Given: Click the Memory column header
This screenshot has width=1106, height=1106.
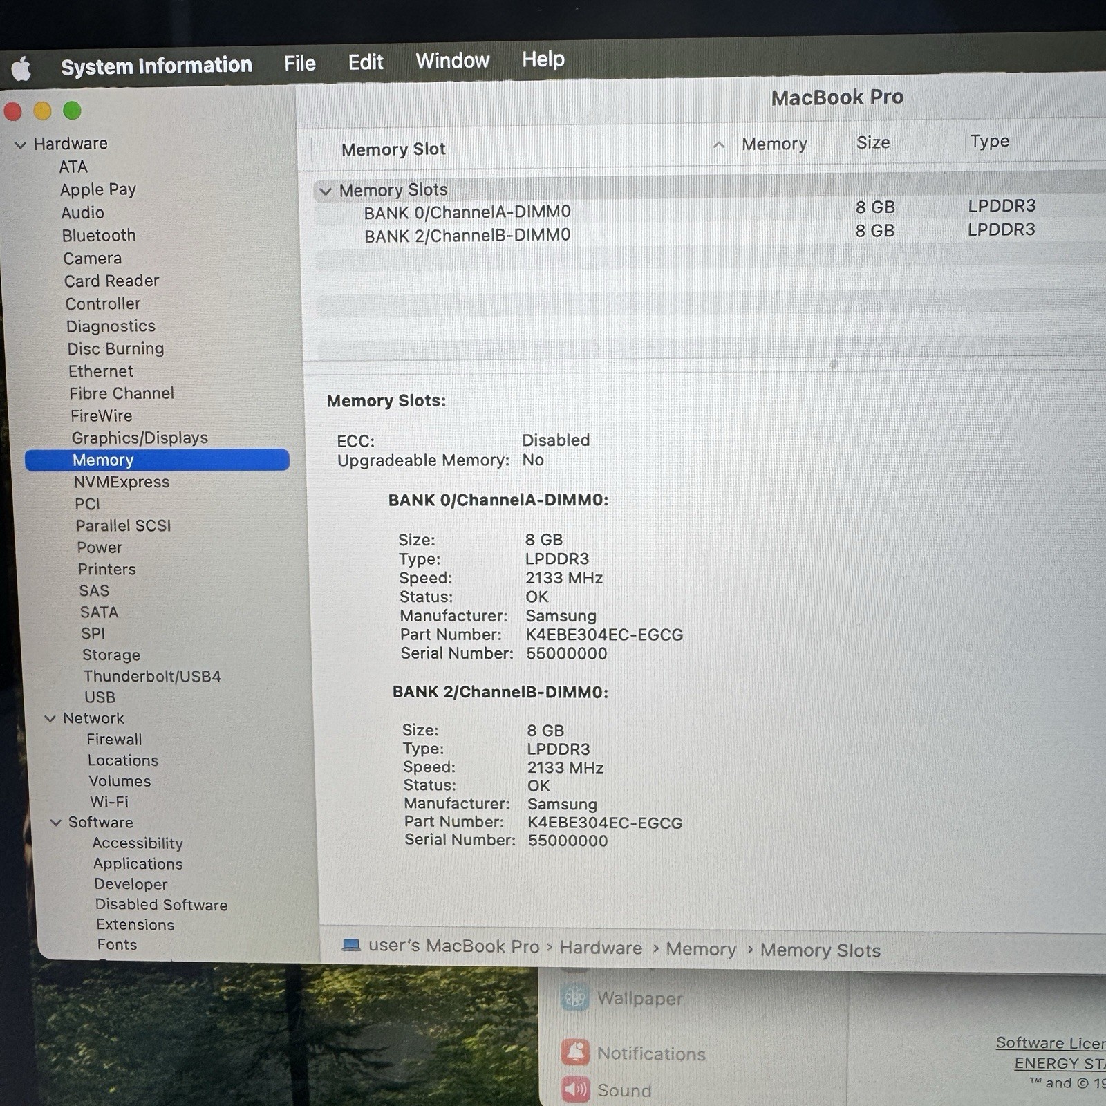Looking at the screenshot, I should [774, 144].
